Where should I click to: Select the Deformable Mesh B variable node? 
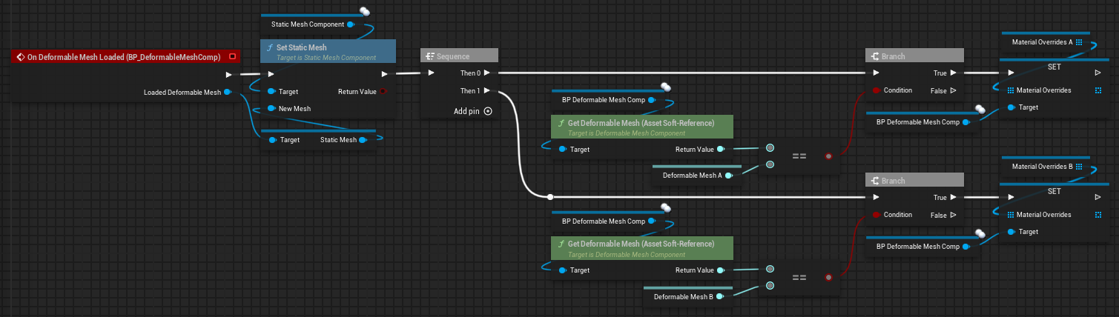pos(683,297)
